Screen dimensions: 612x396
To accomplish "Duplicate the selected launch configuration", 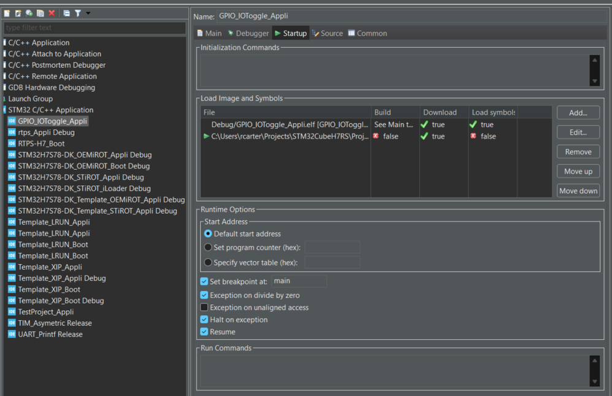I will click(x=40, y=13).
